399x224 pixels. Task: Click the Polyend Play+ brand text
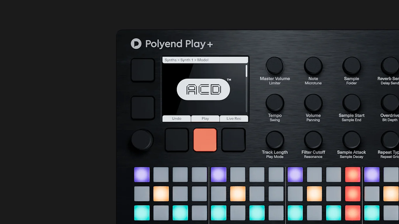click(x=179, y=44)
